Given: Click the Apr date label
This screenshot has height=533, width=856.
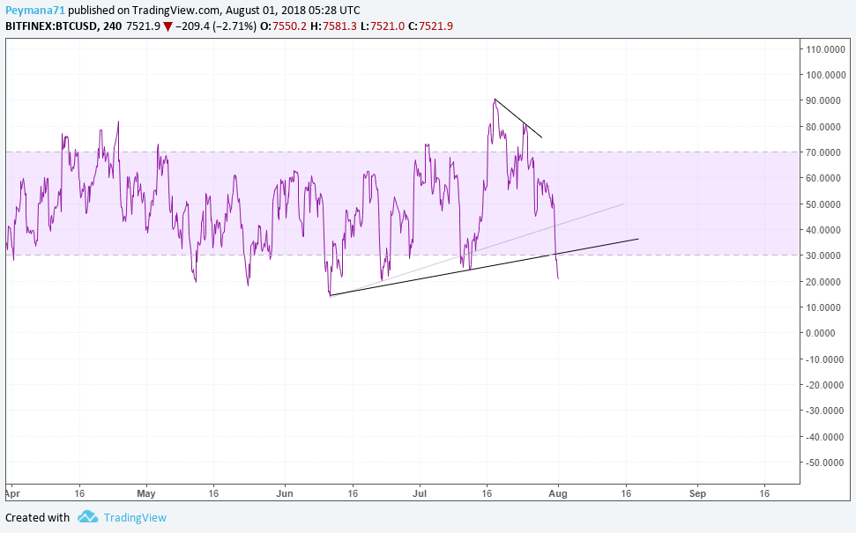Looking at the screenshot, I should 12,493.
